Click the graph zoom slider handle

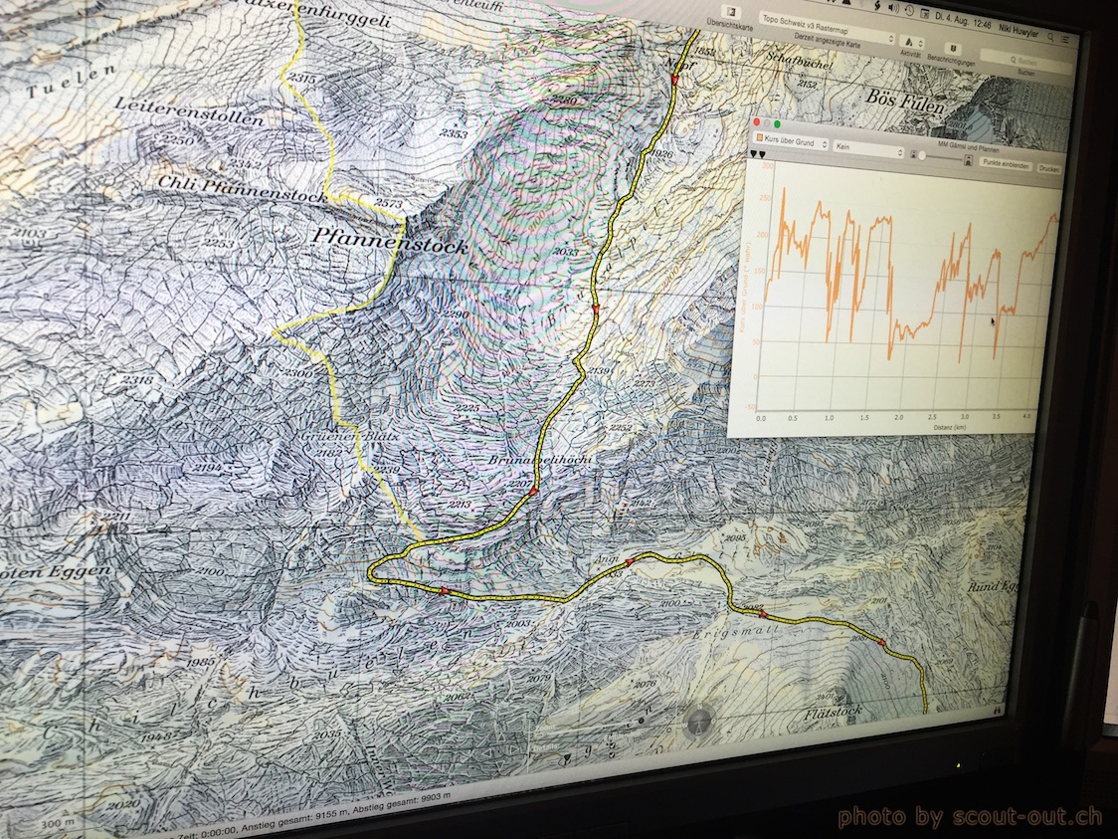coord(922,155)
